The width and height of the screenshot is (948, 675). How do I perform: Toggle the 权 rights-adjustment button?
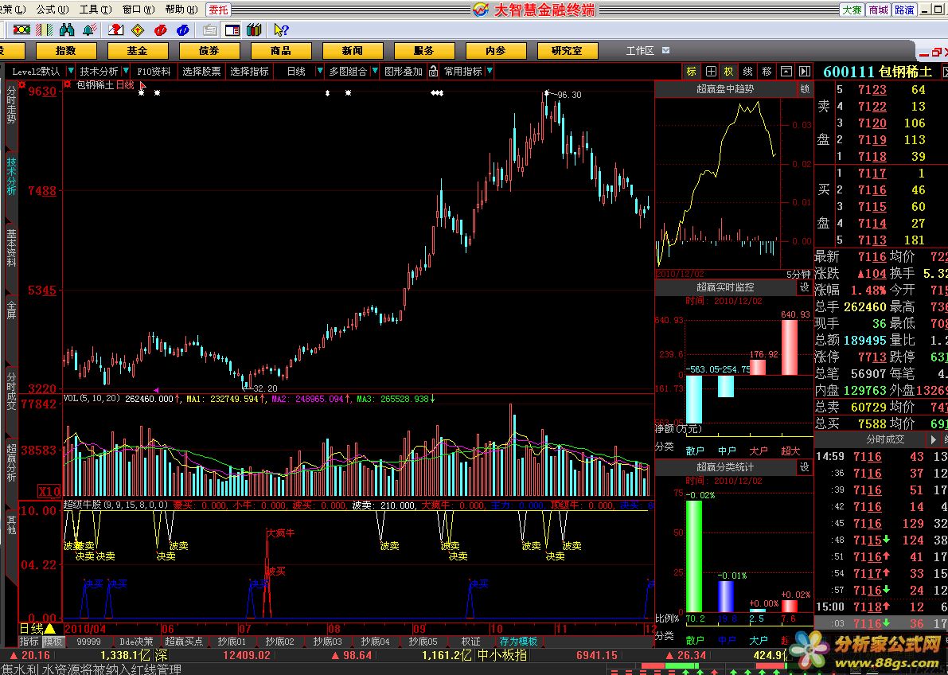[x=729, y=72]
